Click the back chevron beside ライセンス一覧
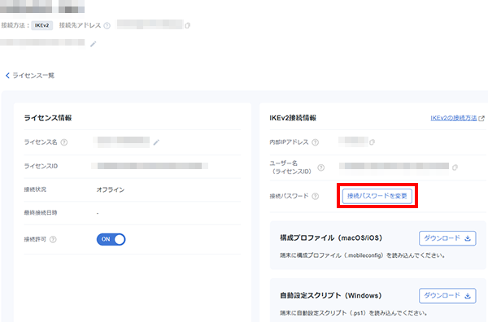The height and width of the screenshot is (322, 488). [7, 76]
